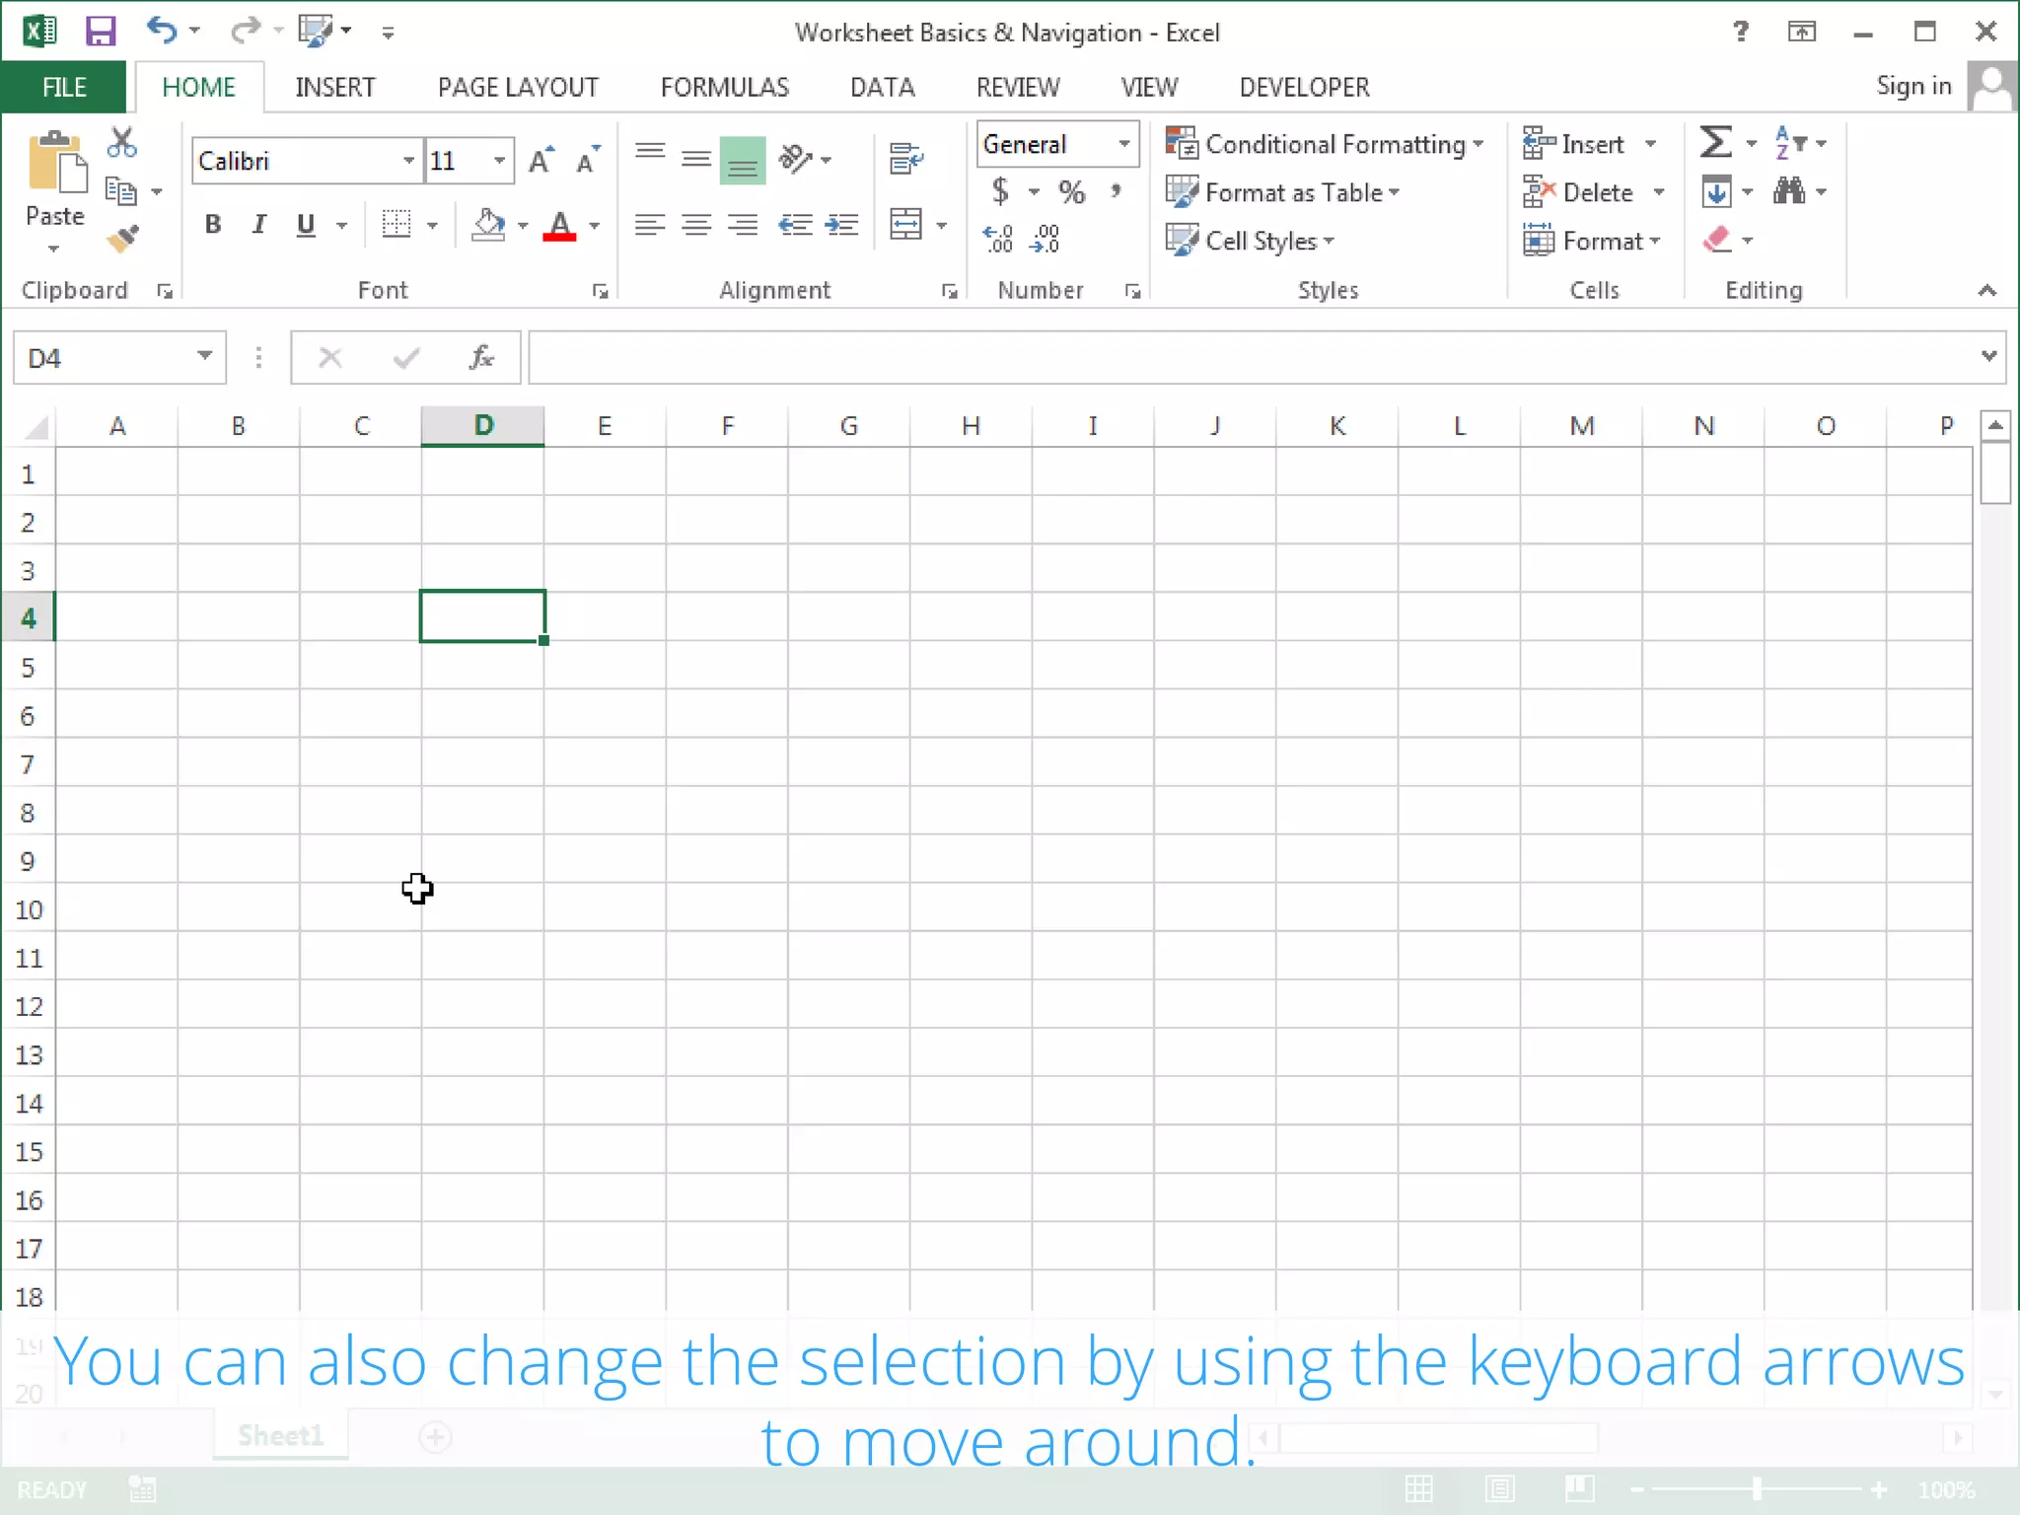
Task: Click the Format cells button
Action: coord(1592,241)
